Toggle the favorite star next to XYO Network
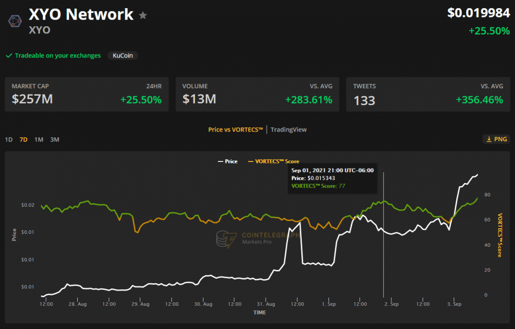Image resolution: width=515 pixels, height=329 pixels. pos(143,15)
